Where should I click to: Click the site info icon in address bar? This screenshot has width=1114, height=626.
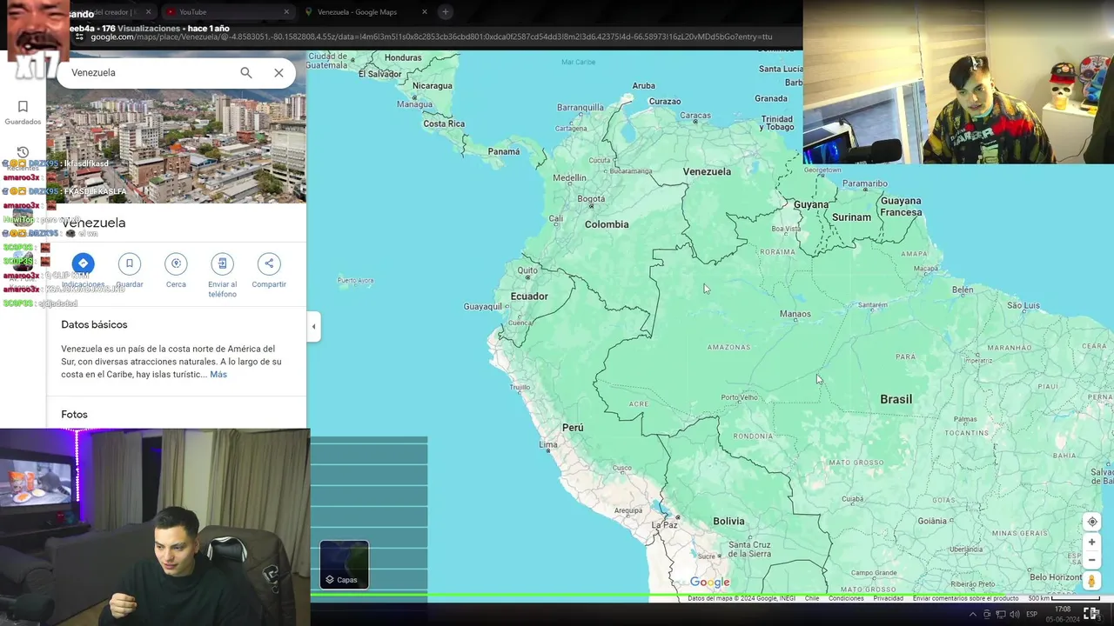[x=80, y=37]
